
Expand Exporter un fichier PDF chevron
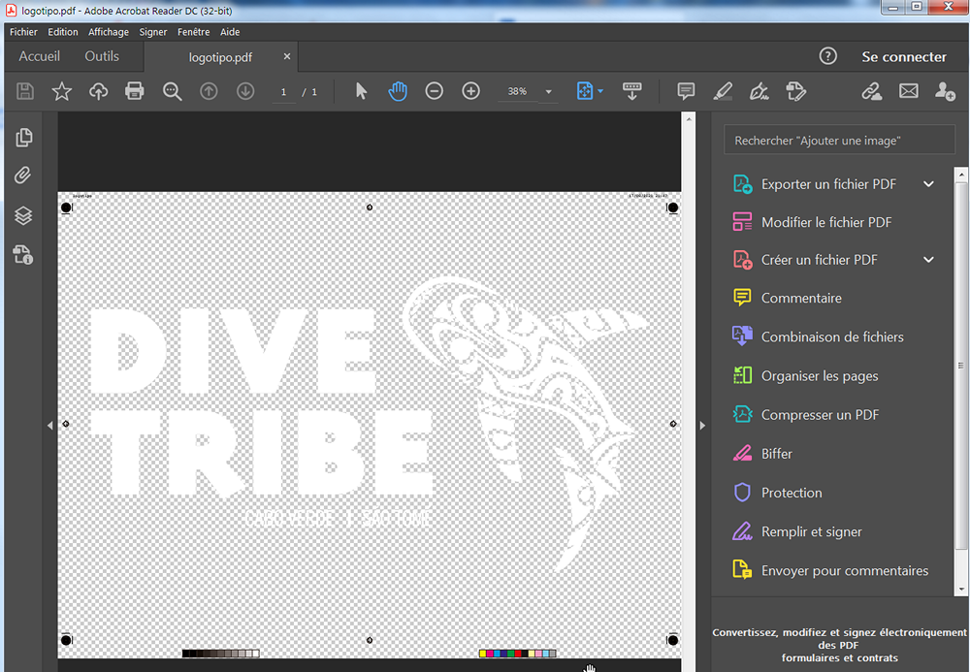pyautogui.click(x=928, y=184)
